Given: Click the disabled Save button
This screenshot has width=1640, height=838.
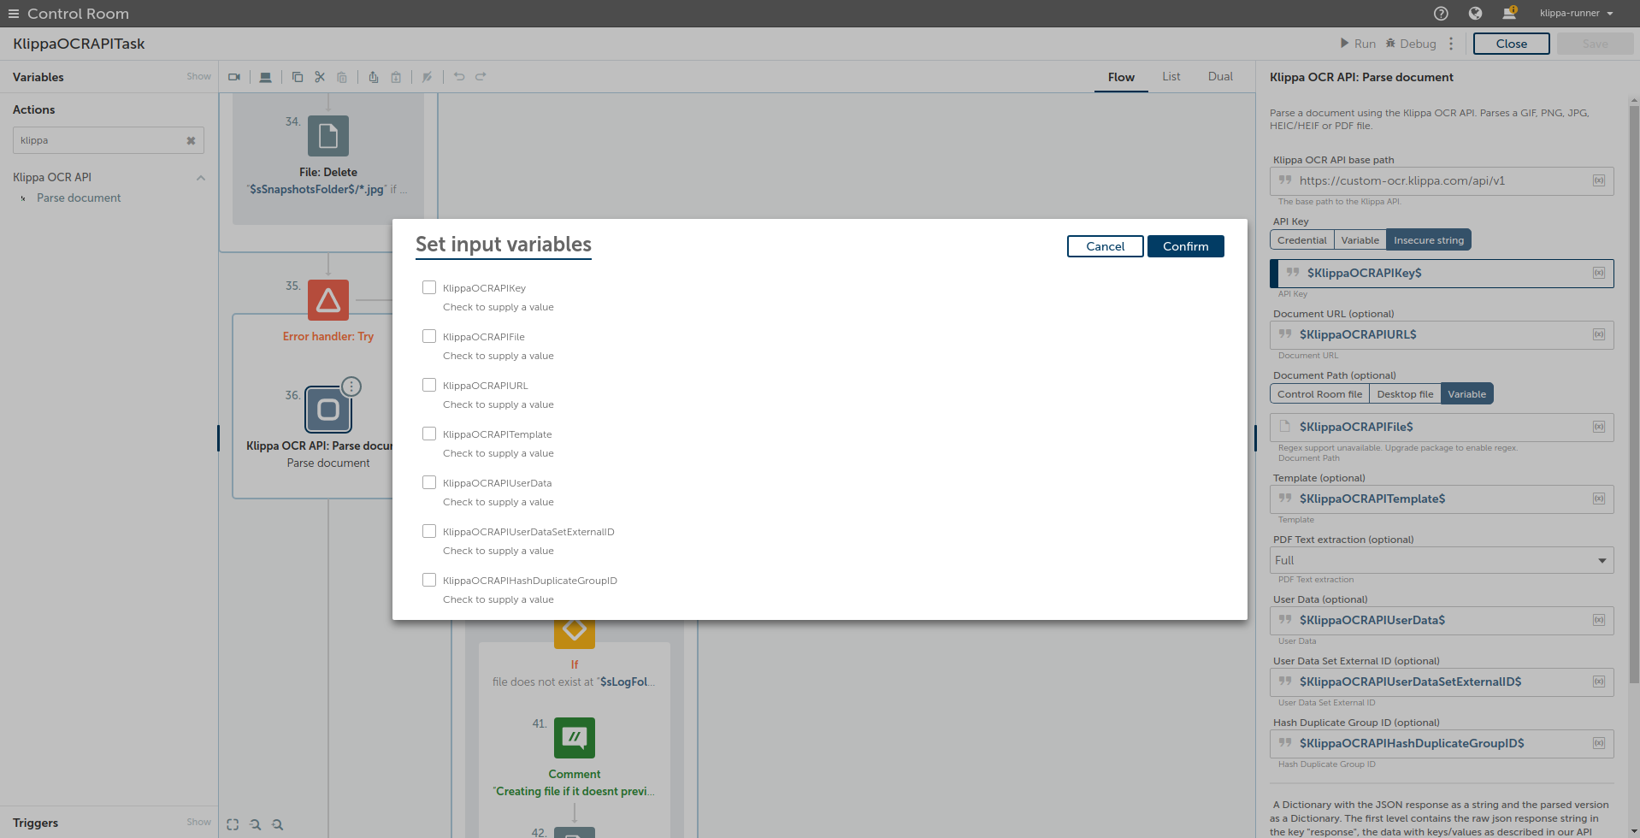Looking at the screenshot, I should 1596,44.
